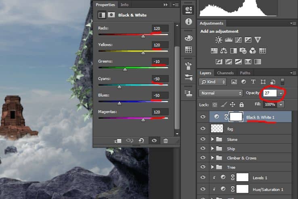Delete the adjustment layer with the trash icon

point(166,141)
